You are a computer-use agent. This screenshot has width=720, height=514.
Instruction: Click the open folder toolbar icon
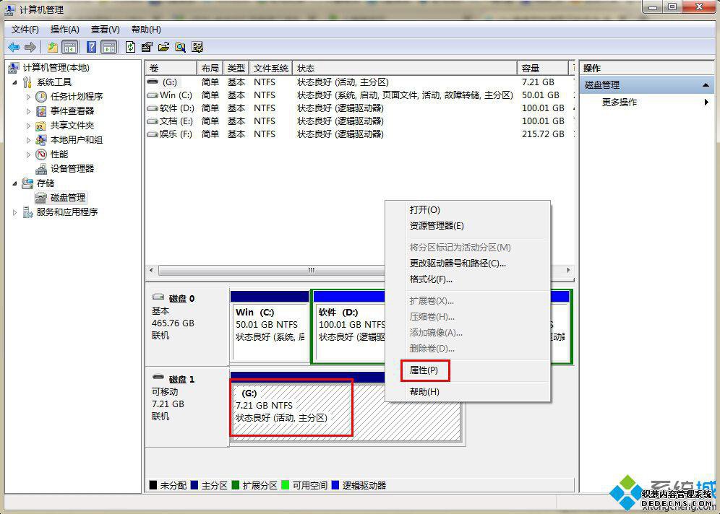tap(163, 47)
